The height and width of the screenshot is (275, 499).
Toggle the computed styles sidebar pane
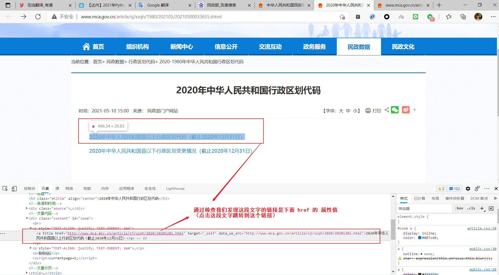click(x=491, y=208)
